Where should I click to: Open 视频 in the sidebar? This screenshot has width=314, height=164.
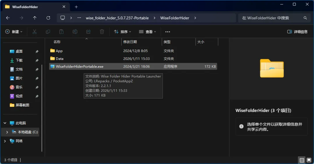[x=19, y=96]
